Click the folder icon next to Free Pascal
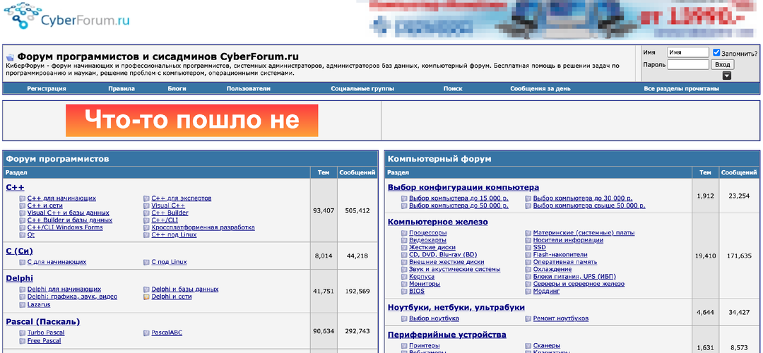Screen dimensions: 763x353 23,341
